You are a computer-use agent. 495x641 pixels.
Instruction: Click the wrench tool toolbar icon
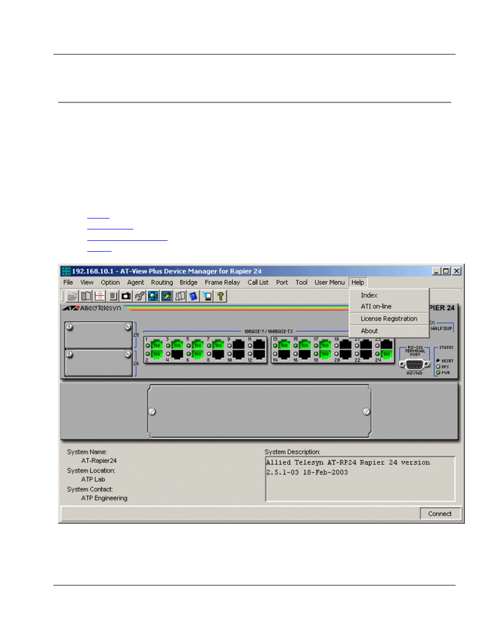[139, 296]
